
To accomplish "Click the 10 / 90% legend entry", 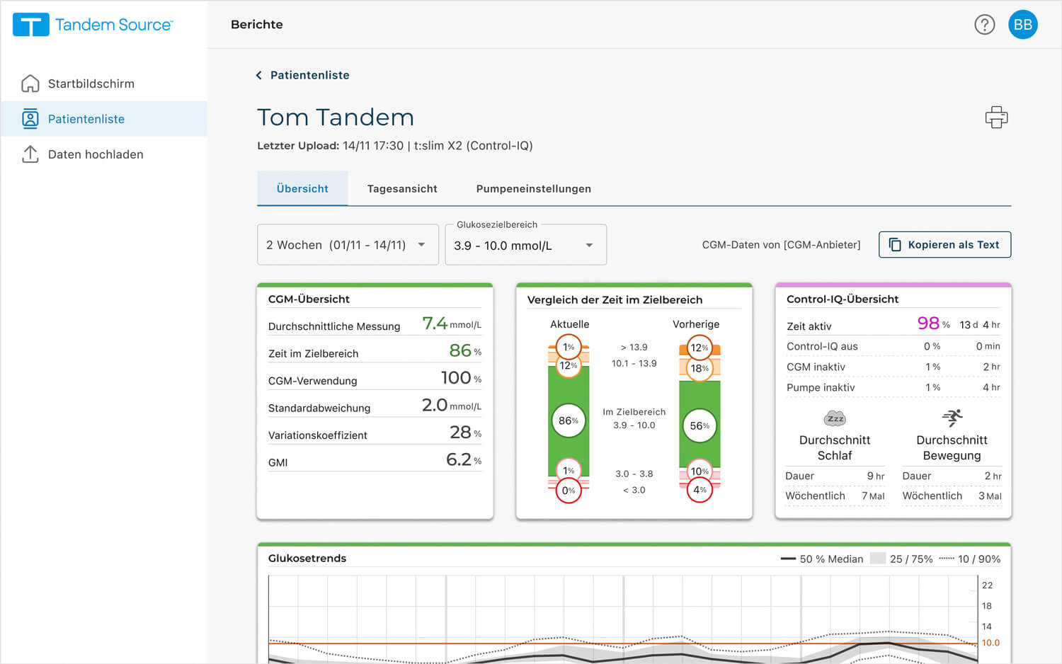I will [970, 559].
